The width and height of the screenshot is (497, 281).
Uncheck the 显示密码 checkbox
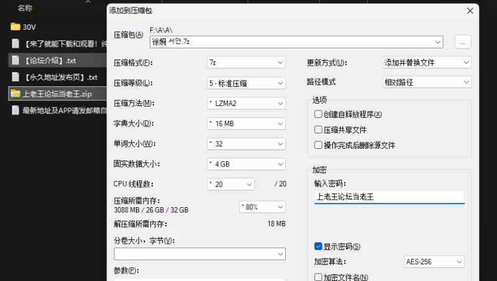(x=318, y=246)
